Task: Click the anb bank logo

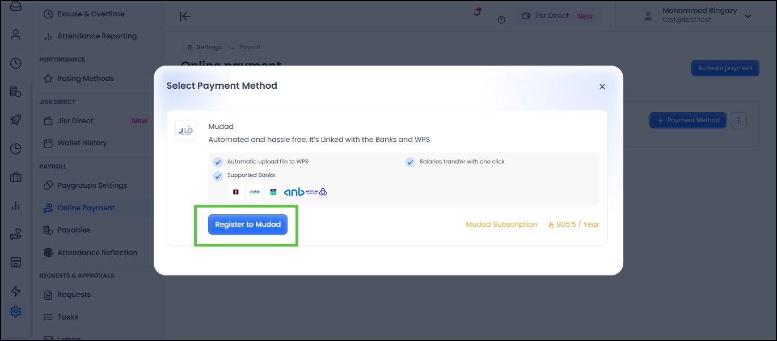Action: [x=294, y=192]
